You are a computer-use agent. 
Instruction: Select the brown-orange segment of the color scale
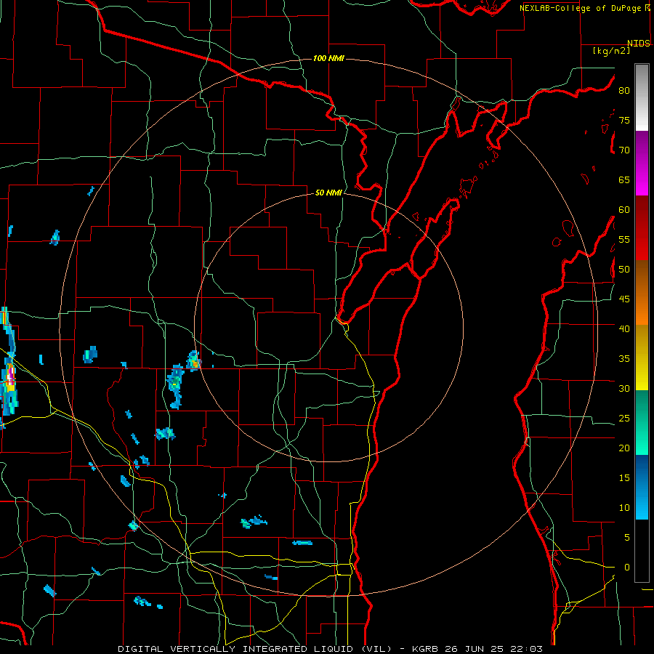pos(642,293)
